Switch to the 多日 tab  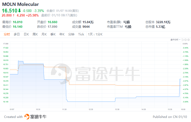pyautogui.click(x=17, y=34)
